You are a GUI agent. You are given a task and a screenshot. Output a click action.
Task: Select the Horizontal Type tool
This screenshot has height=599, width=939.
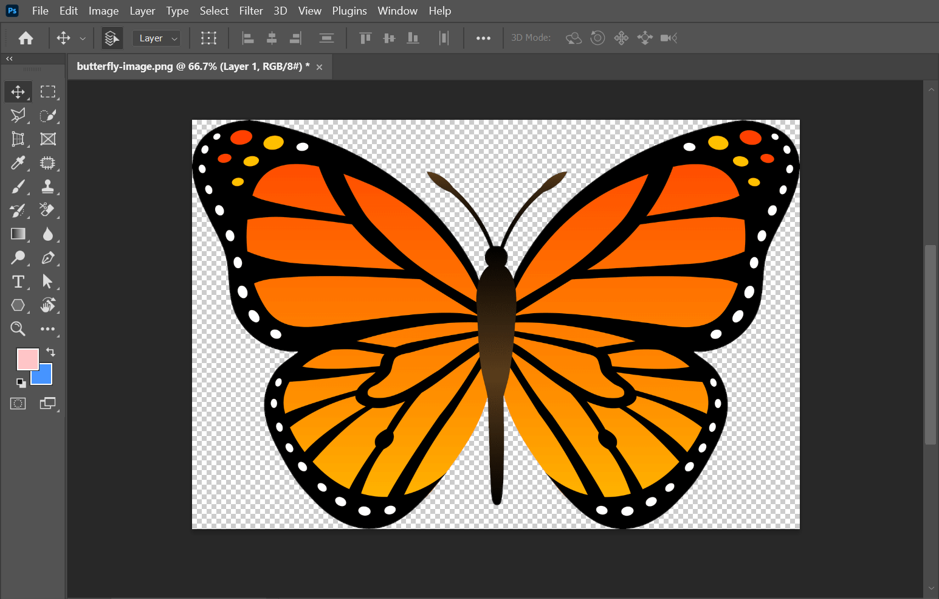click(x=18, y=282)
